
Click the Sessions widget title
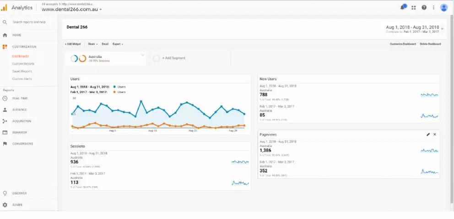click(78, 146)
